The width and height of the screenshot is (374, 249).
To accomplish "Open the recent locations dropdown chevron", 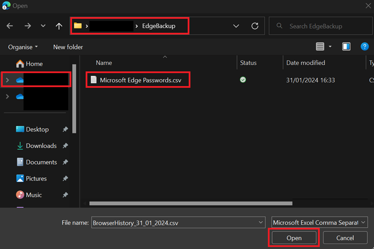I will click(43, 26).
